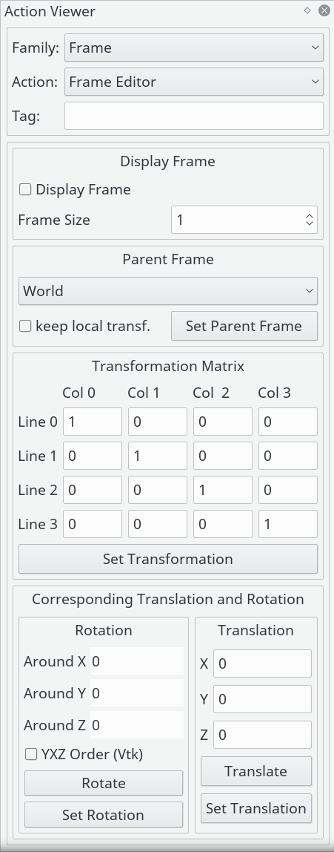The width and height of the screenshot is (334, 852).
Task: Click the Set Transformation button
Action: coord(168,559)
